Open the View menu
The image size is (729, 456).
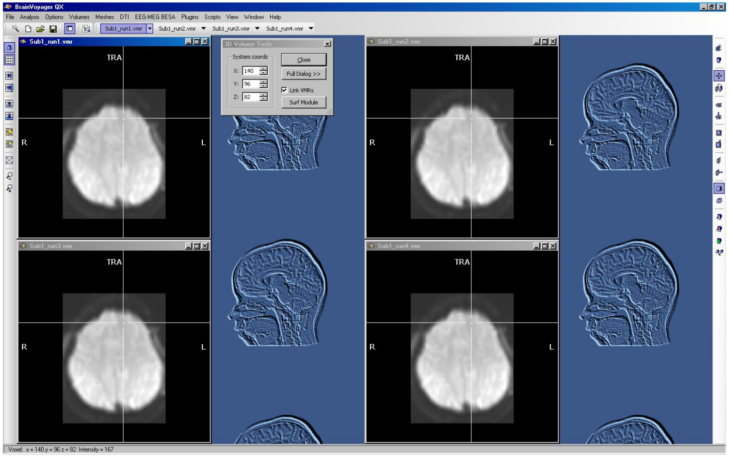point(232,17)
